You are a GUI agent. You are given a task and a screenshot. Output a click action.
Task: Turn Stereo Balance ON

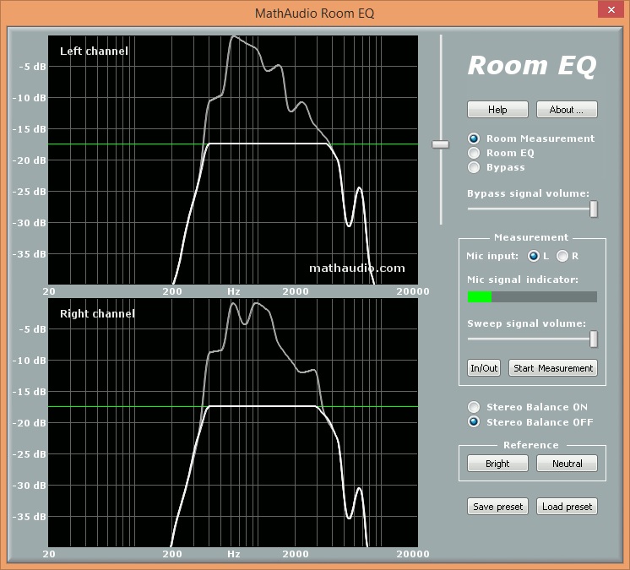coord(475,407)
